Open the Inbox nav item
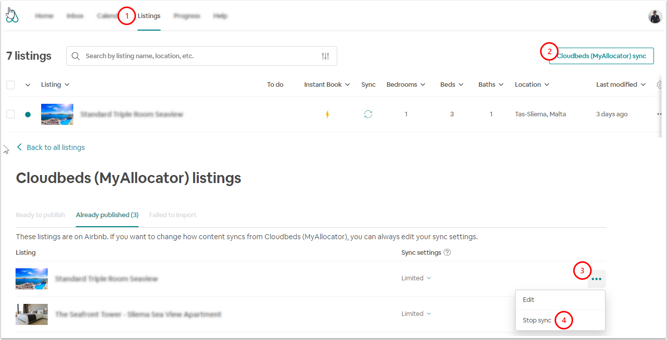 pyautogui.click(x=75, y=16)
